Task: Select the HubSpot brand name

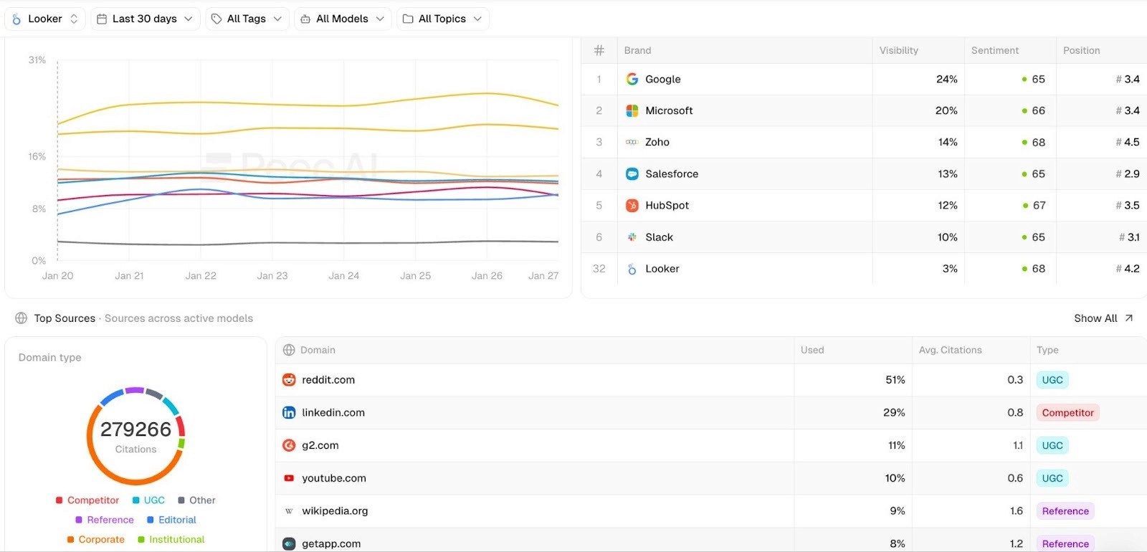Action: pyautogui.click(x=667, y=205)
